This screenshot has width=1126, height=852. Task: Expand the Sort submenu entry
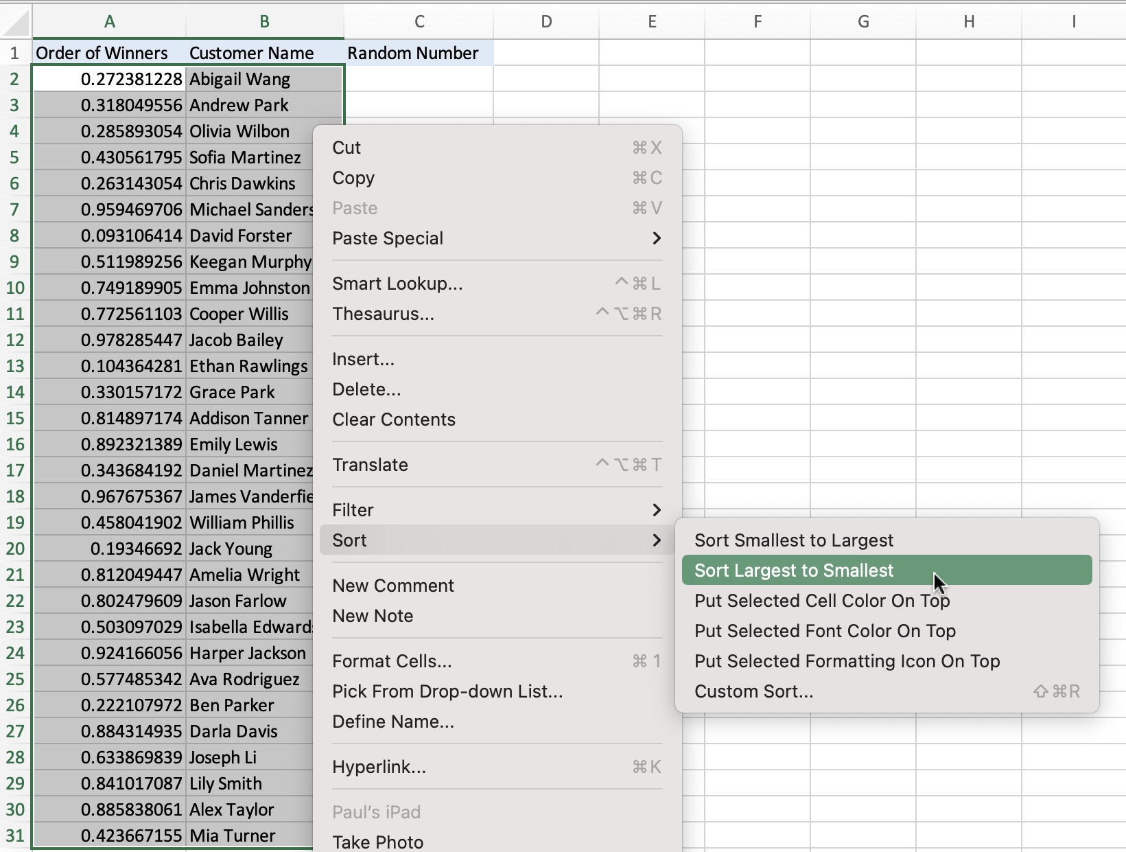497,540
